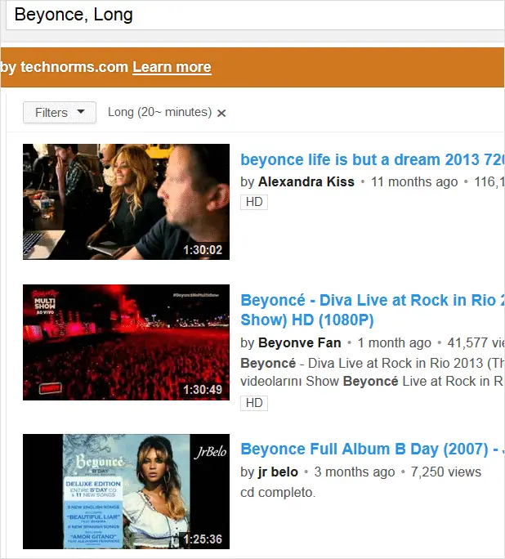Image resolution: width=505 pixels, height=559 pixels.
Task: Click HD badge under Alexandra Kiss video
Action: point(254,202)
